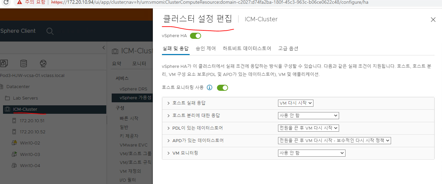Switch to the 승인 제어 tab
Image resolution: width=442 pixels, height=184 pixels.
tap(206, 48)
